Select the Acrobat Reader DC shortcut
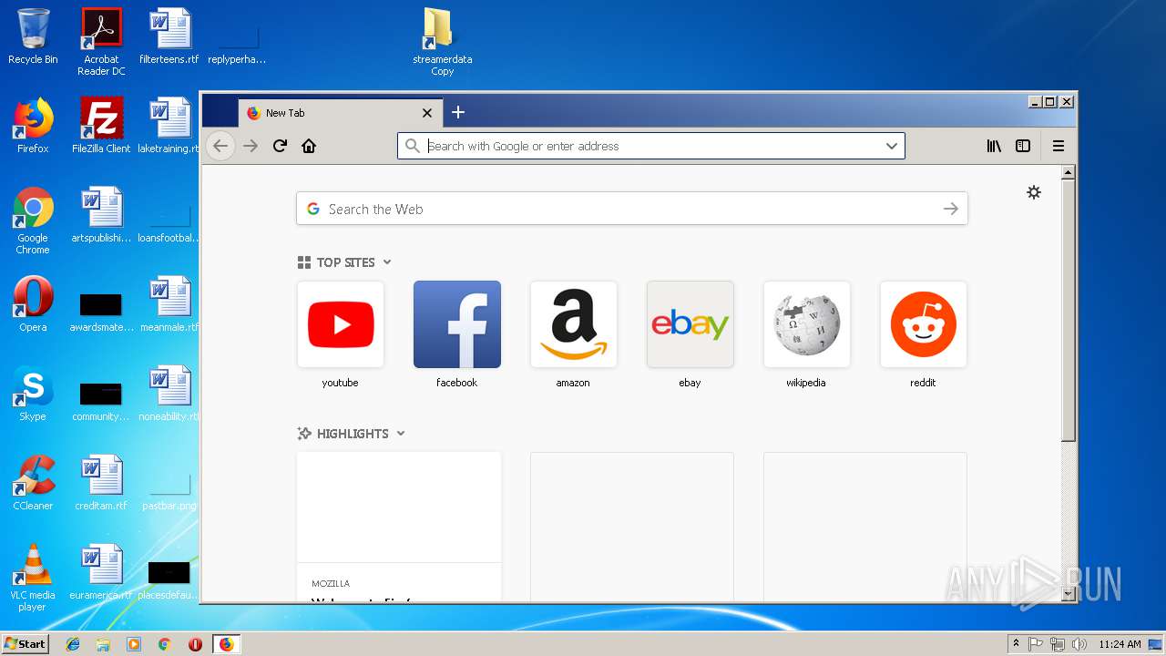The width and height of the screenshot is (1166, 656). point(101,42)
